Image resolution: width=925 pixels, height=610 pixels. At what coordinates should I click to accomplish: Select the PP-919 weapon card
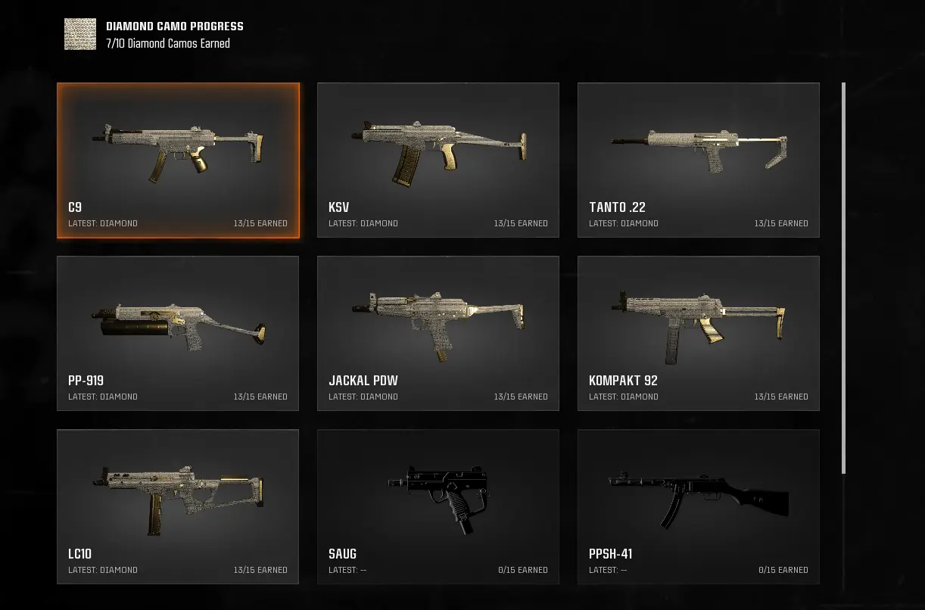(178, 334)
